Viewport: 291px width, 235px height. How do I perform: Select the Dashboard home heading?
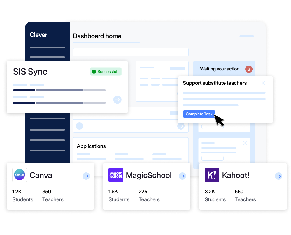coord(97,36)
